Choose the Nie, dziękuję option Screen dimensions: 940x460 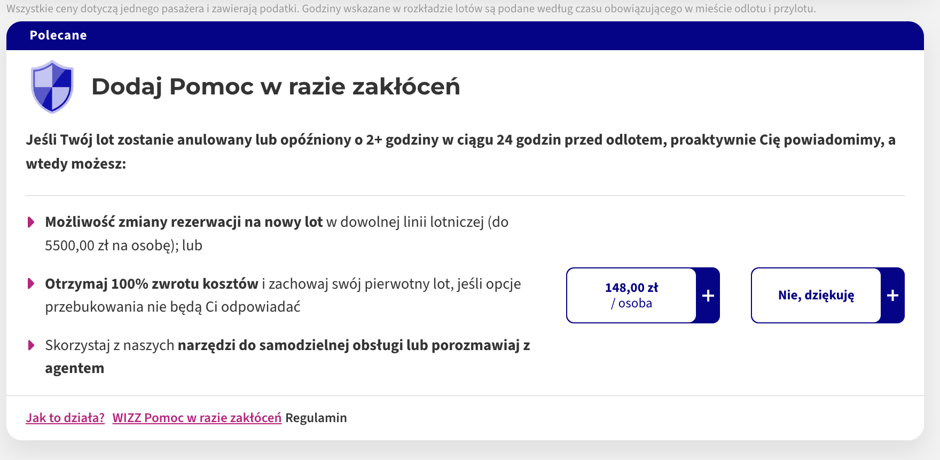pyautogui.click(x=828, y=296)
